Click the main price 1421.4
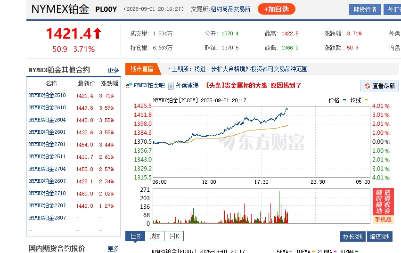This screenshot has width=401, height=253. click(69, 34)
